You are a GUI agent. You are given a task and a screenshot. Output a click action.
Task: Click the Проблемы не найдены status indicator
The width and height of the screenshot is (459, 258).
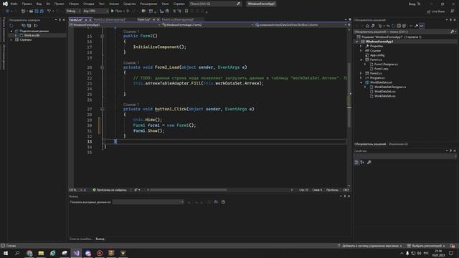(110, 190)
